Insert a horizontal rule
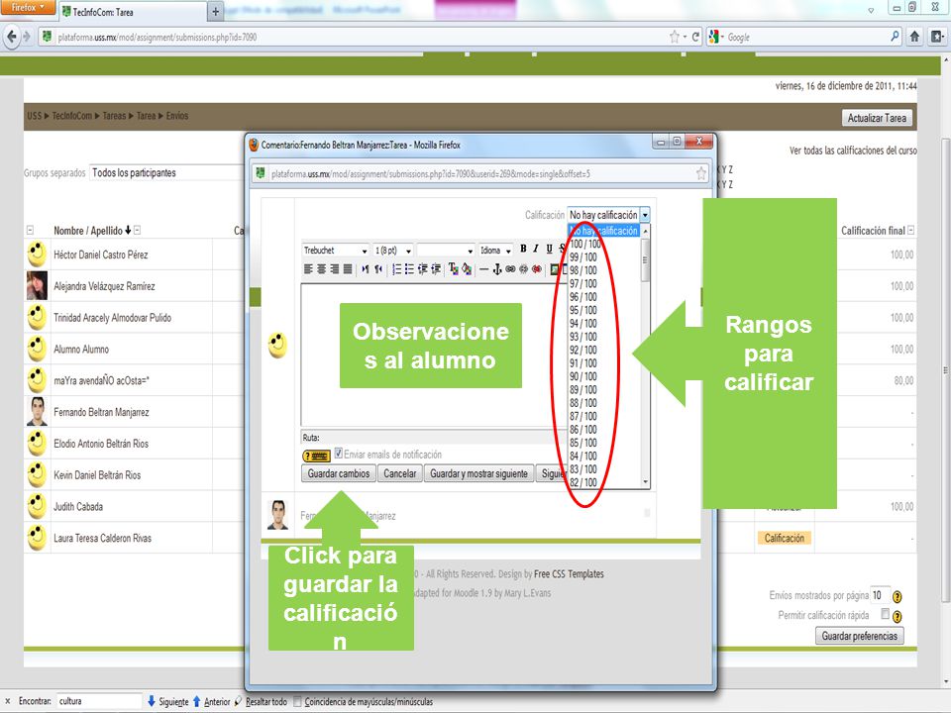This screenshot has width=951, height=713. [x=484, y=268]
